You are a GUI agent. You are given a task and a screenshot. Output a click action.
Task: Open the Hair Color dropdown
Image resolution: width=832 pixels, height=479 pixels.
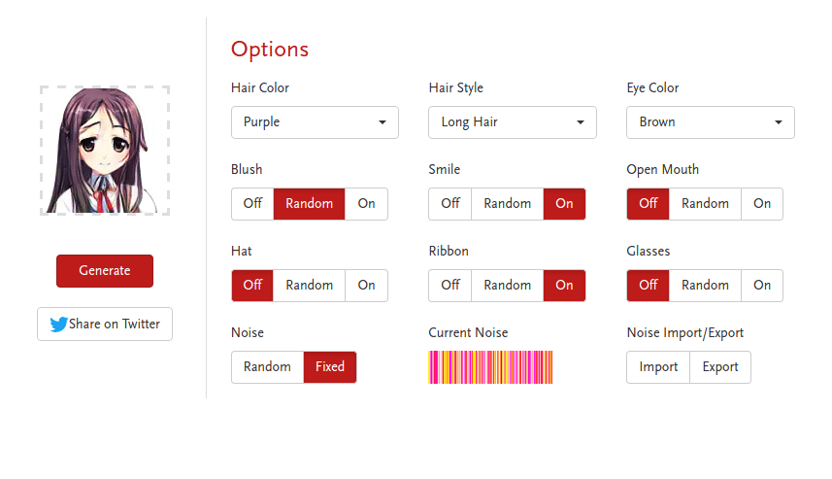click(315, 122)
